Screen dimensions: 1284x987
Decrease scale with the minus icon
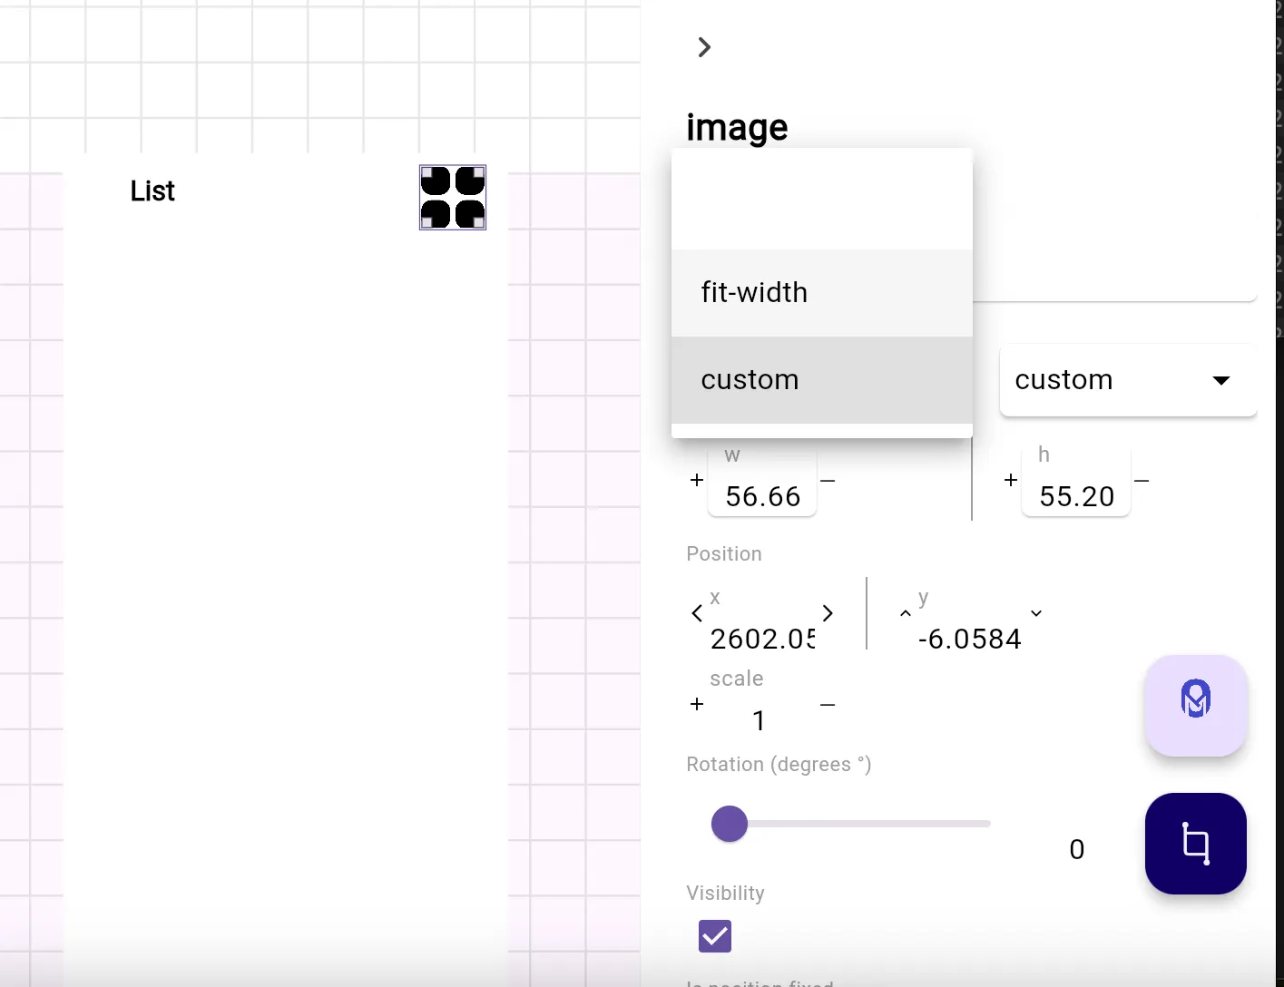(828, 705)
